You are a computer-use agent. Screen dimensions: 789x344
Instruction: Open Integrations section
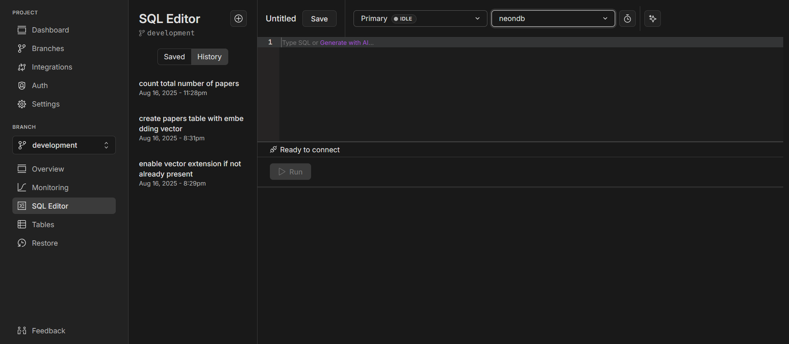pos(64,67)
